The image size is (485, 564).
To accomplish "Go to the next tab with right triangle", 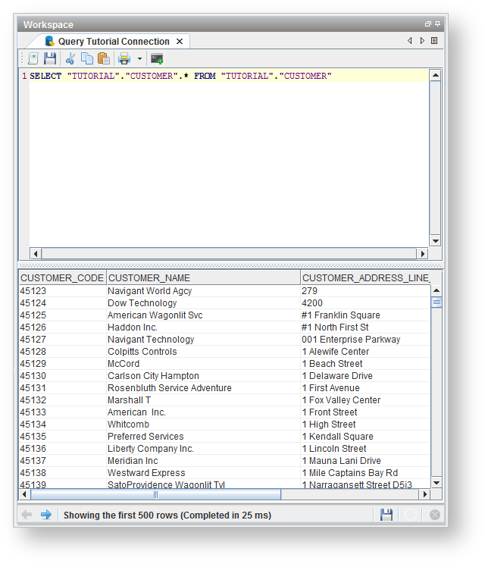I will click(x=422, y=41).
